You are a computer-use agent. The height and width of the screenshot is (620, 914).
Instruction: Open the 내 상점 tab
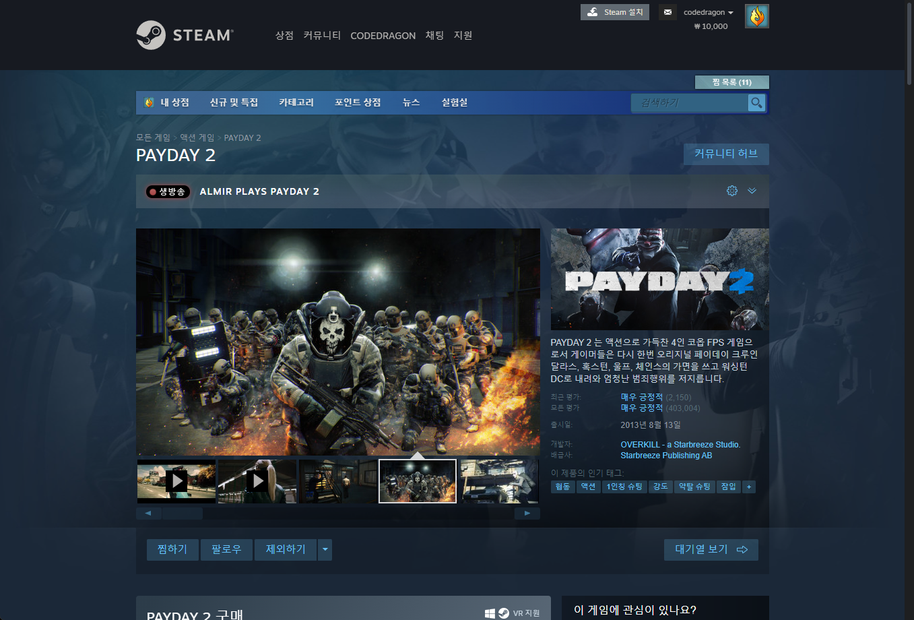[x=167, y=102]
